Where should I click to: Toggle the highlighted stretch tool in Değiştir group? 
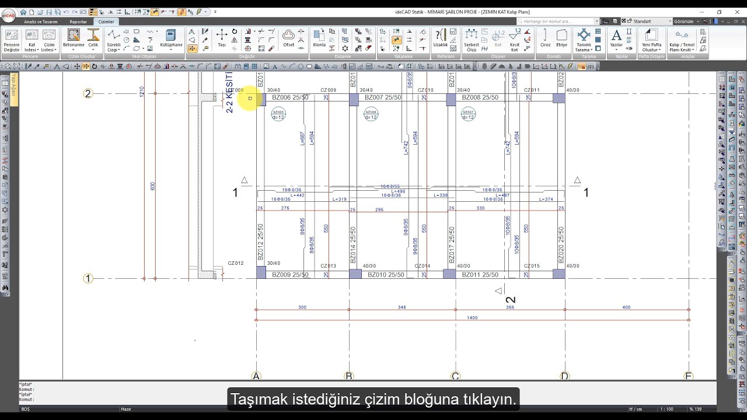pos(192,49)
